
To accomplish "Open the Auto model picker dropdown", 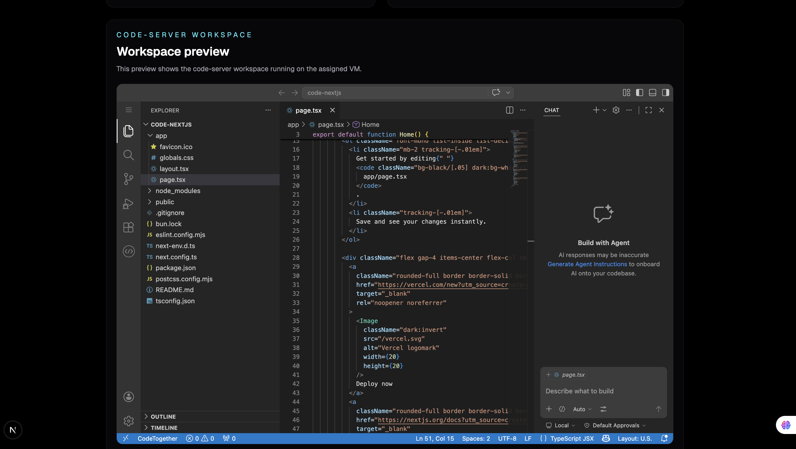I will point(582,409).
